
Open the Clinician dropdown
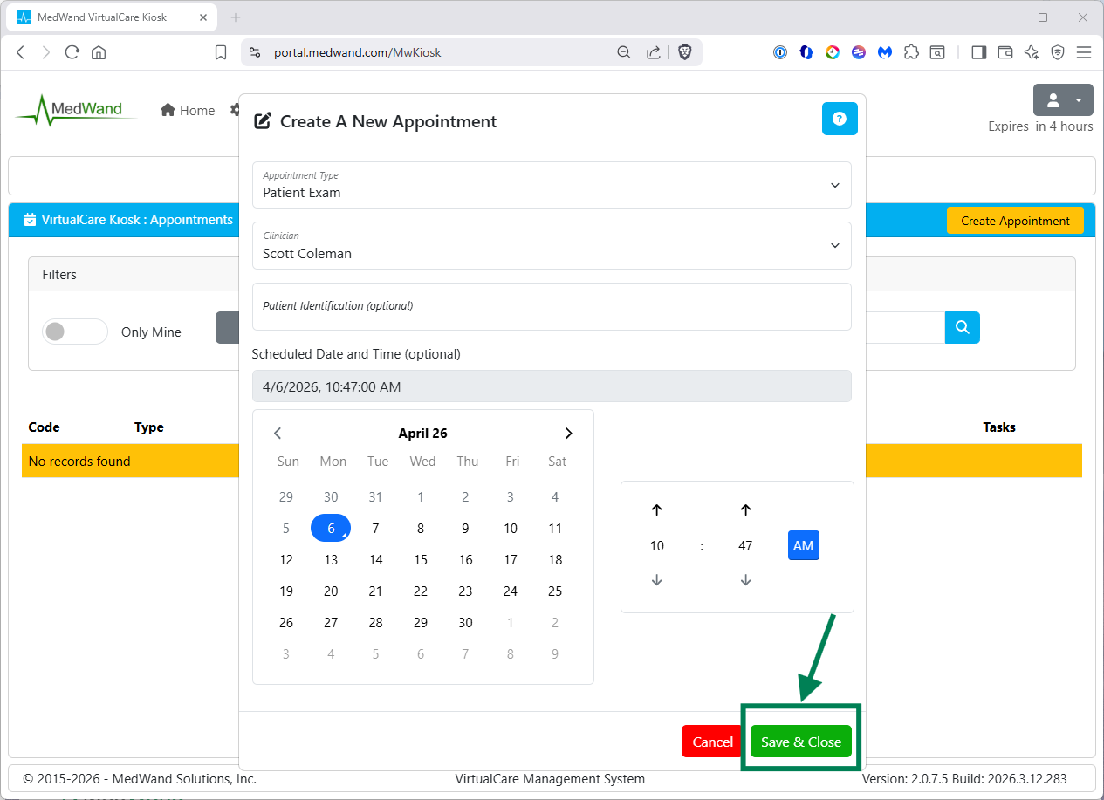pyautogui.click(x=552, y=246)
